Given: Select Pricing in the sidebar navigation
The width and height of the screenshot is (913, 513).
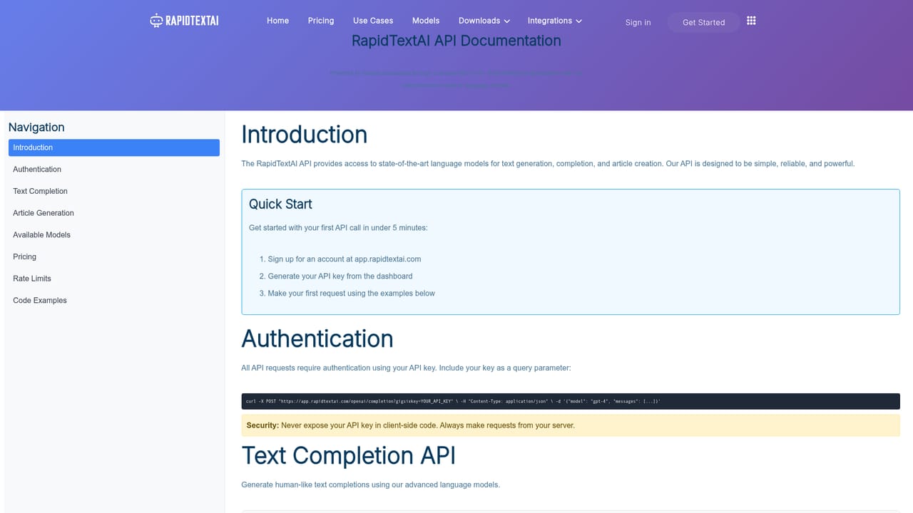Looking at the screenshot, I should (x=114, y=256).
